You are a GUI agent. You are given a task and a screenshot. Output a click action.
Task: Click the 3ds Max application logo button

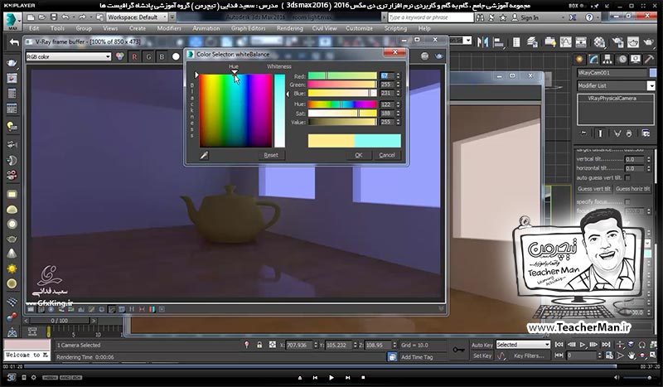point(12,22)
